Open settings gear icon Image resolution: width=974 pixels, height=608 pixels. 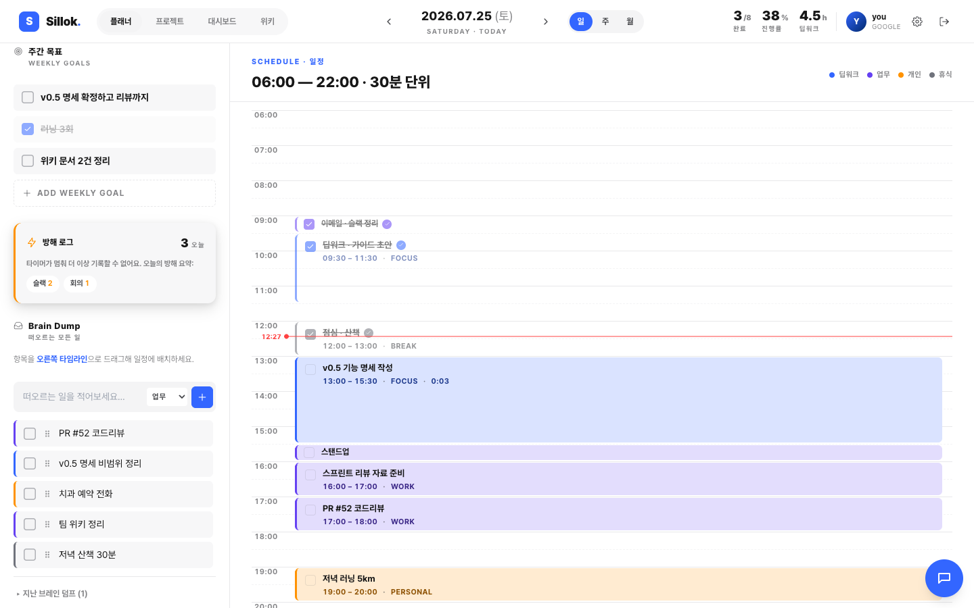point(917,22)
